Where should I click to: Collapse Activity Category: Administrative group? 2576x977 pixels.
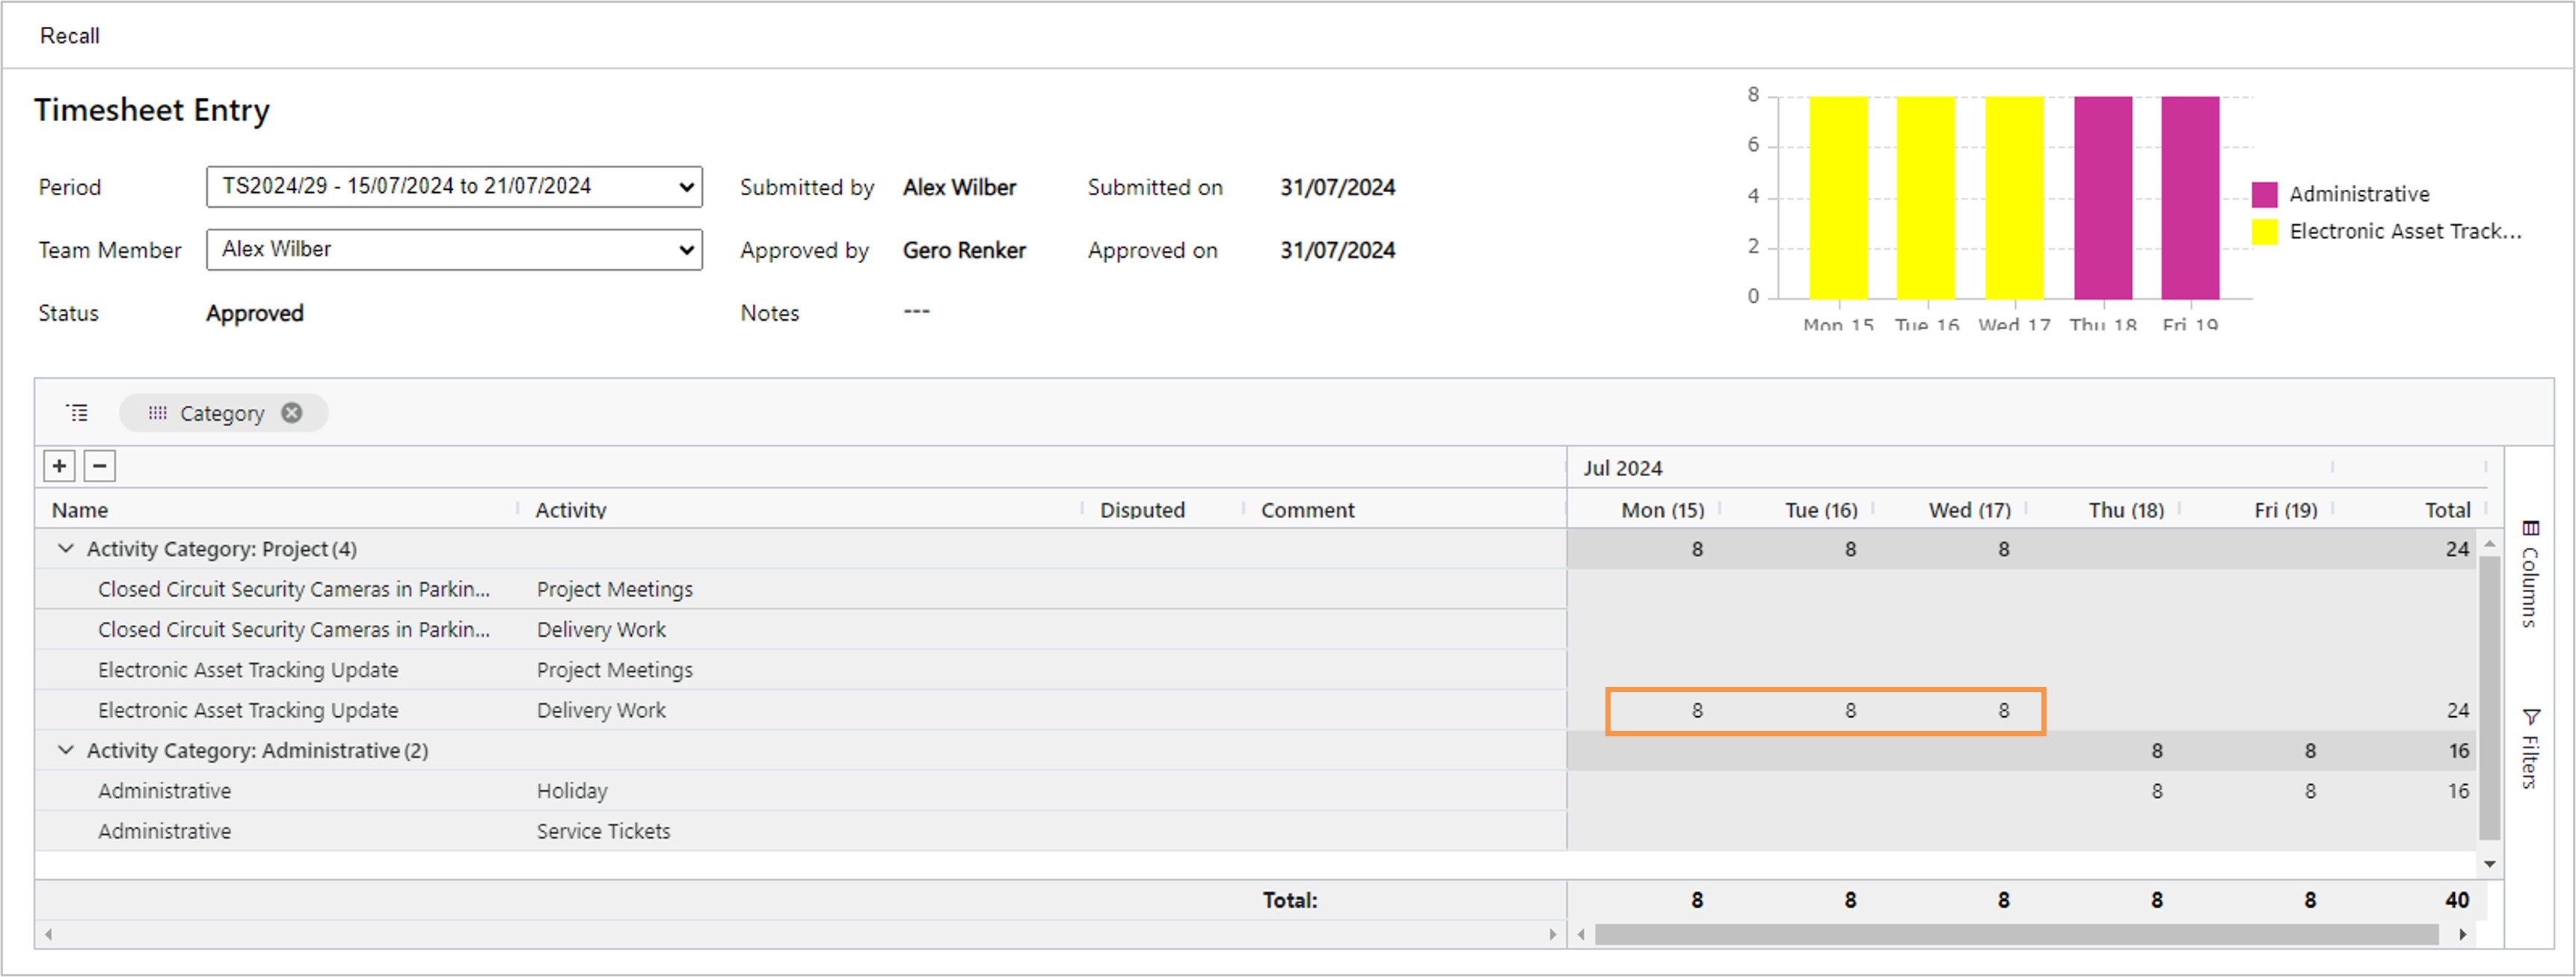pos(66,750)
